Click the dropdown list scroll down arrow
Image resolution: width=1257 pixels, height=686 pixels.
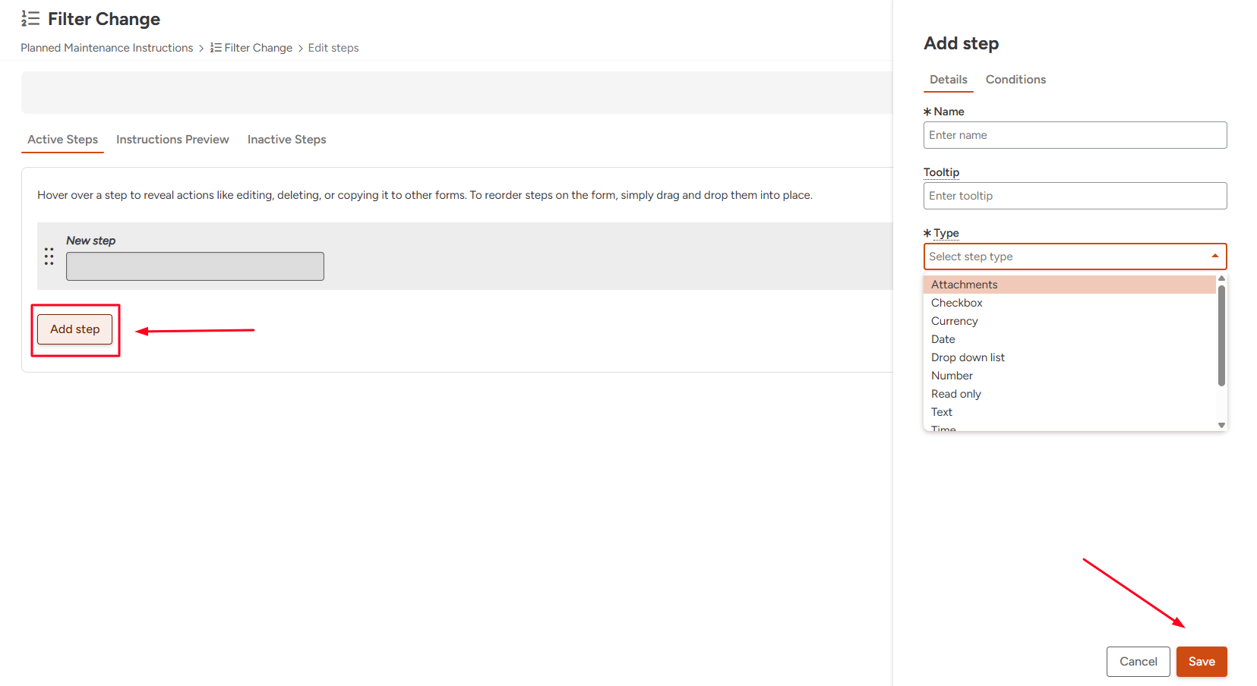(x=1221, y=425)
